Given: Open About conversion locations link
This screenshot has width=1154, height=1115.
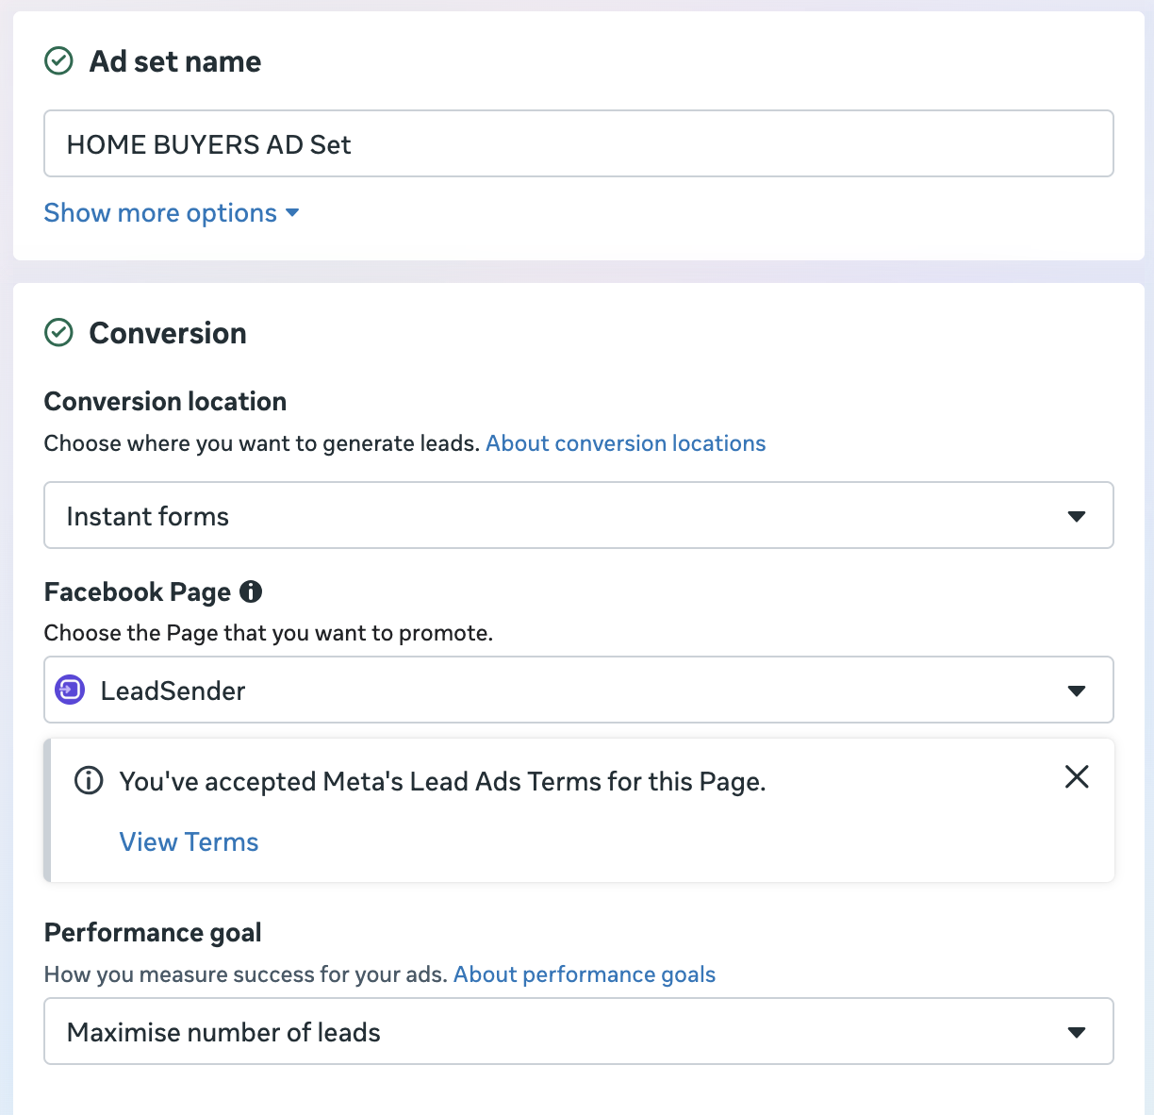Looking at the screenshot, I should click(x=625, y=443).
